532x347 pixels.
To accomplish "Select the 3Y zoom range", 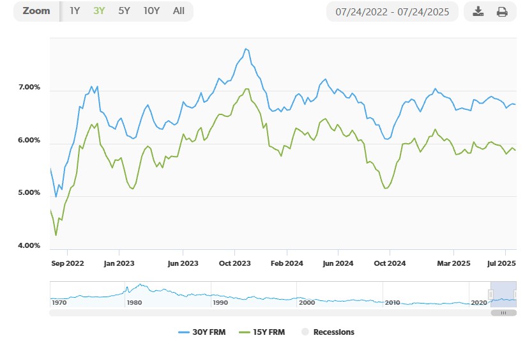I will click(99, 11).
